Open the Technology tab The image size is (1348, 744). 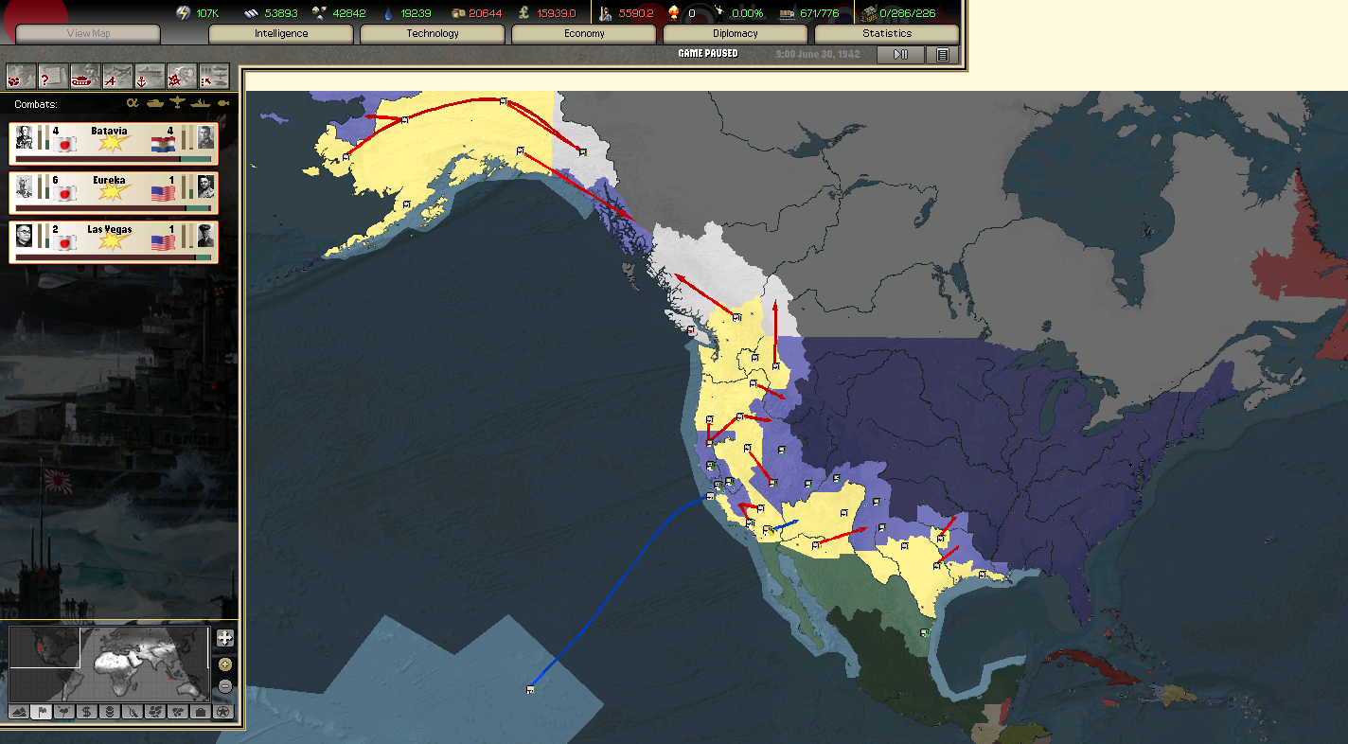tap(433, 34)
